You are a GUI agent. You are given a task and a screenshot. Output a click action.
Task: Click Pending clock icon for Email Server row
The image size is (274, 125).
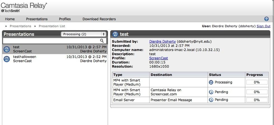pyautogui.click(x=211, y=100)
